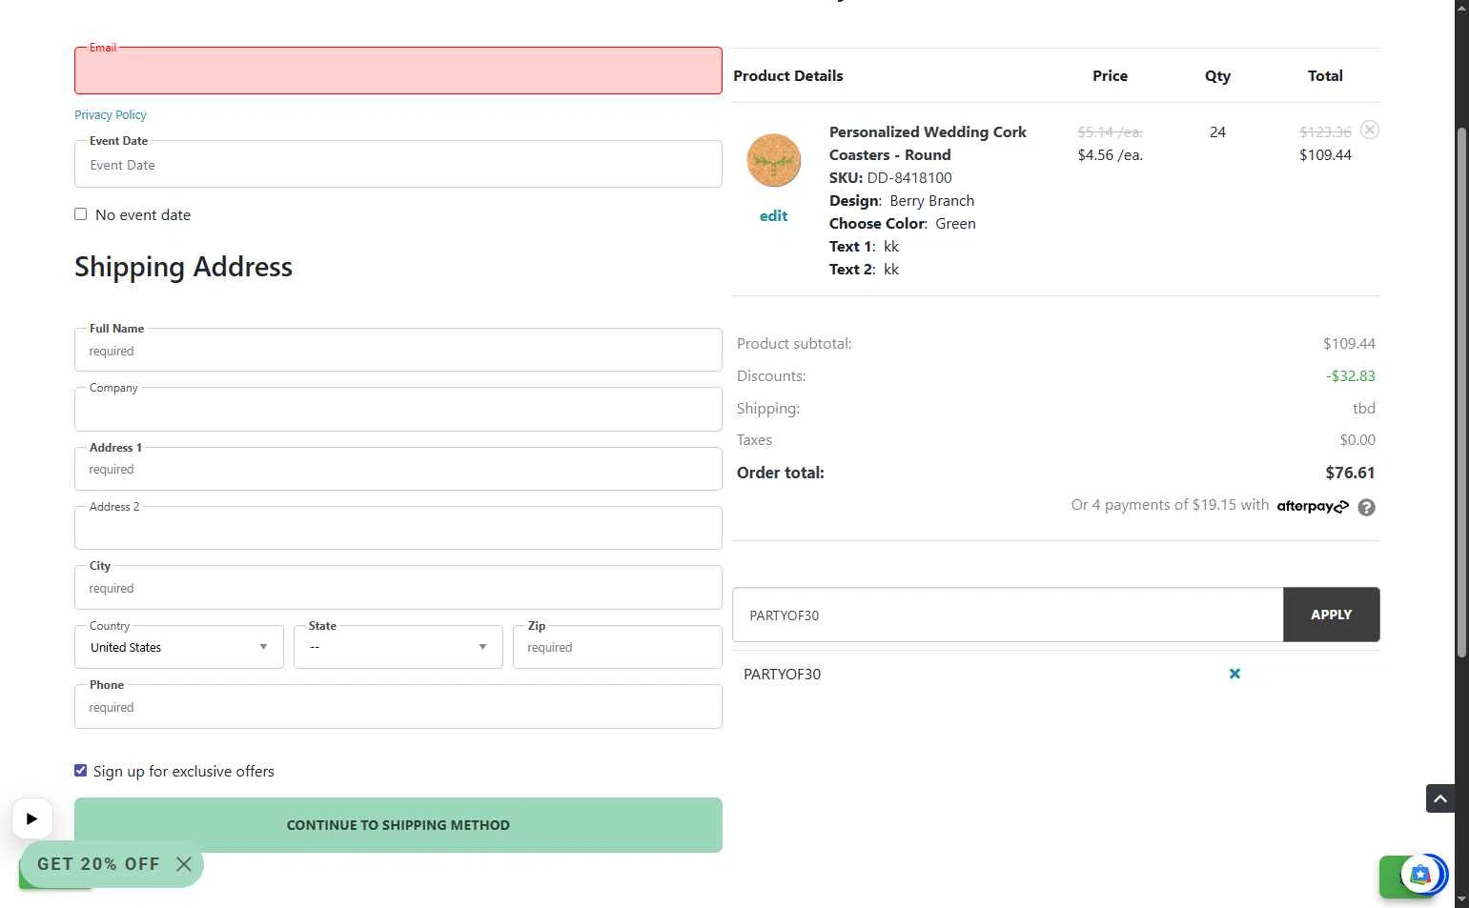The image size is (1469, 908).
Task: Click the page vertical scrollbar
Action: click(x=1461, y=391)
